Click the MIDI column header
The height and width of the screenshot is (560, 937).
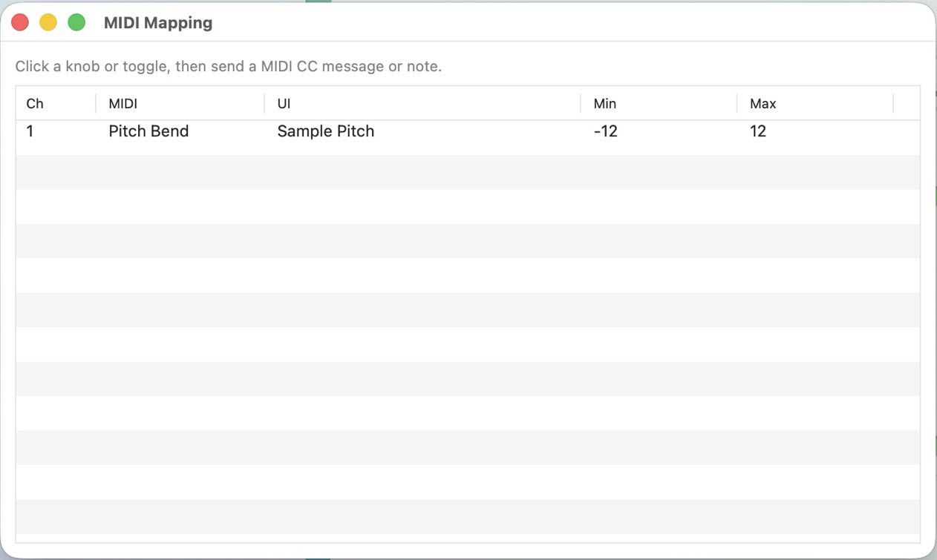(122, 103)
